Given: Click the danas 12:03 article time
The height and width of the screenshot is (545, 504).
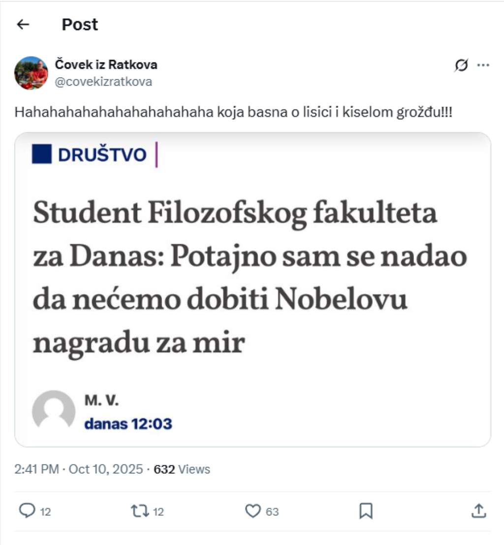Looking at the screenshot, I should coord(128,424).
